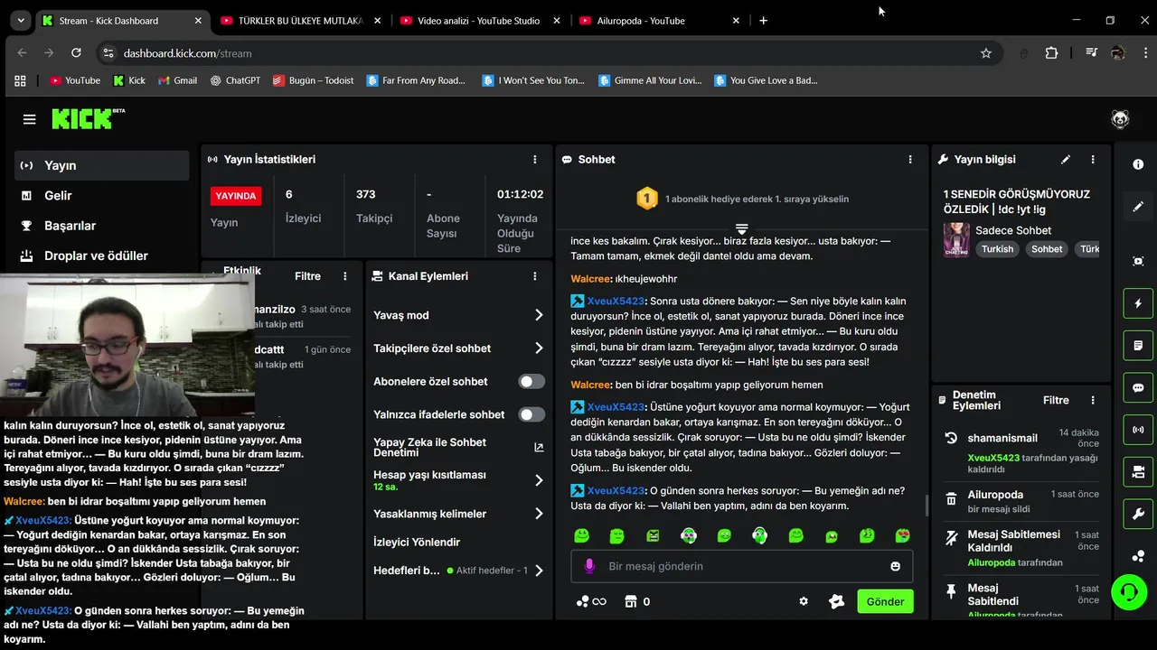Open Sohbet panel three-dot menu
Image resolution: width=1157 pixels, height=650 pixels.
click(910, 160)
